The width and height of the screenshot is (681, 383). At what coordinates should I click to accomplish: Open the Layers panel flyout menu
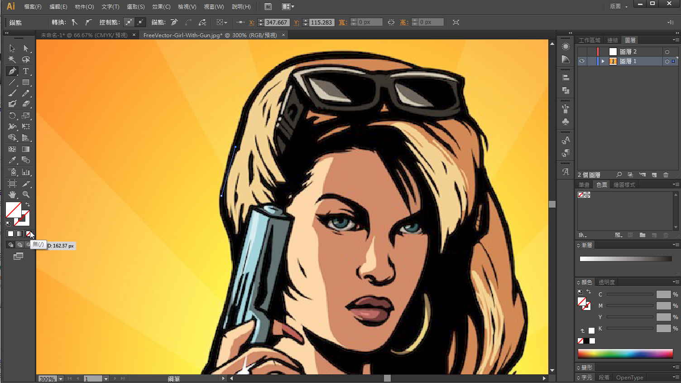coord(676,40)
